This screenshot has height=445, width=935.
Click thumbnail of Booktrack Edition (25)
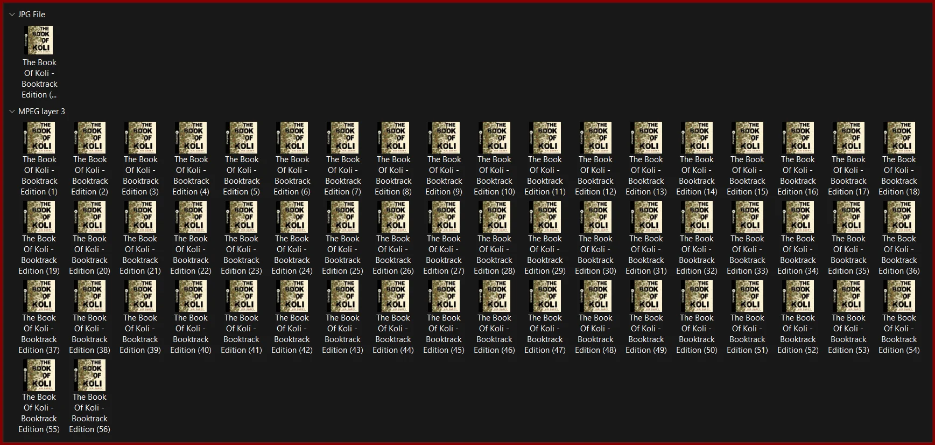[x=343, y=217]
